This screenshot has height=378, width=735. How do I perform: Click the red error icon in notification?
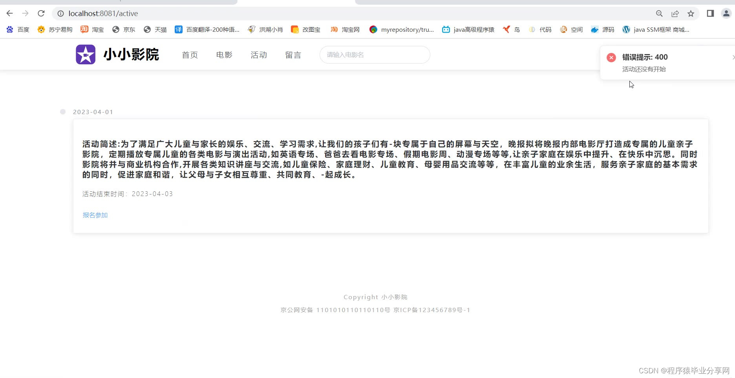pos(611,58)
